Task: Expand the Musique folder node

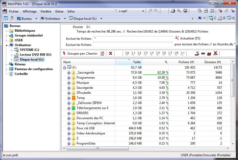Action: point(69,83)
